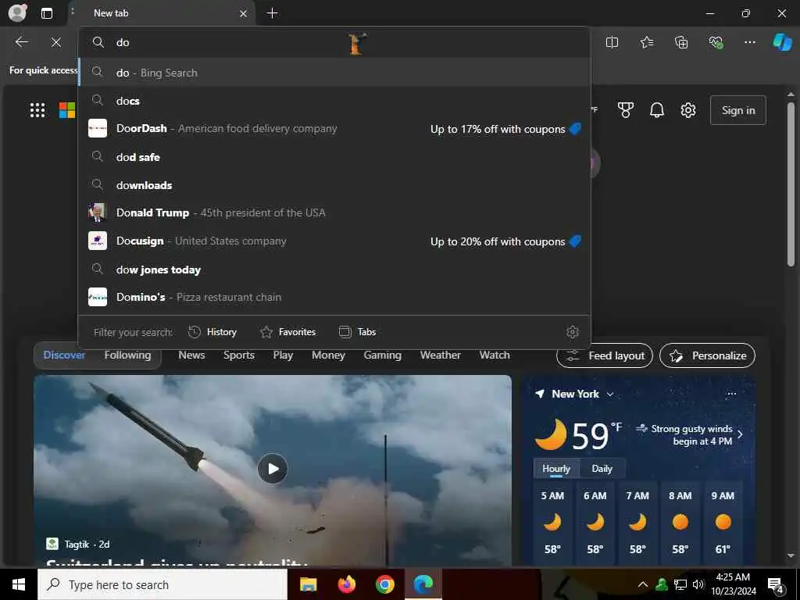800x600 pixels.
Task: Play the rocket launch video
Action: [273, 469]
